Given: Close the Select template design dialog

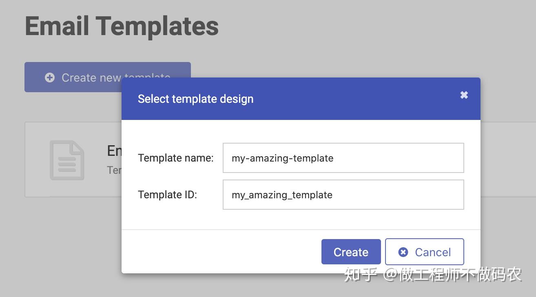Looking at the screenshot, I should (464, 95).
